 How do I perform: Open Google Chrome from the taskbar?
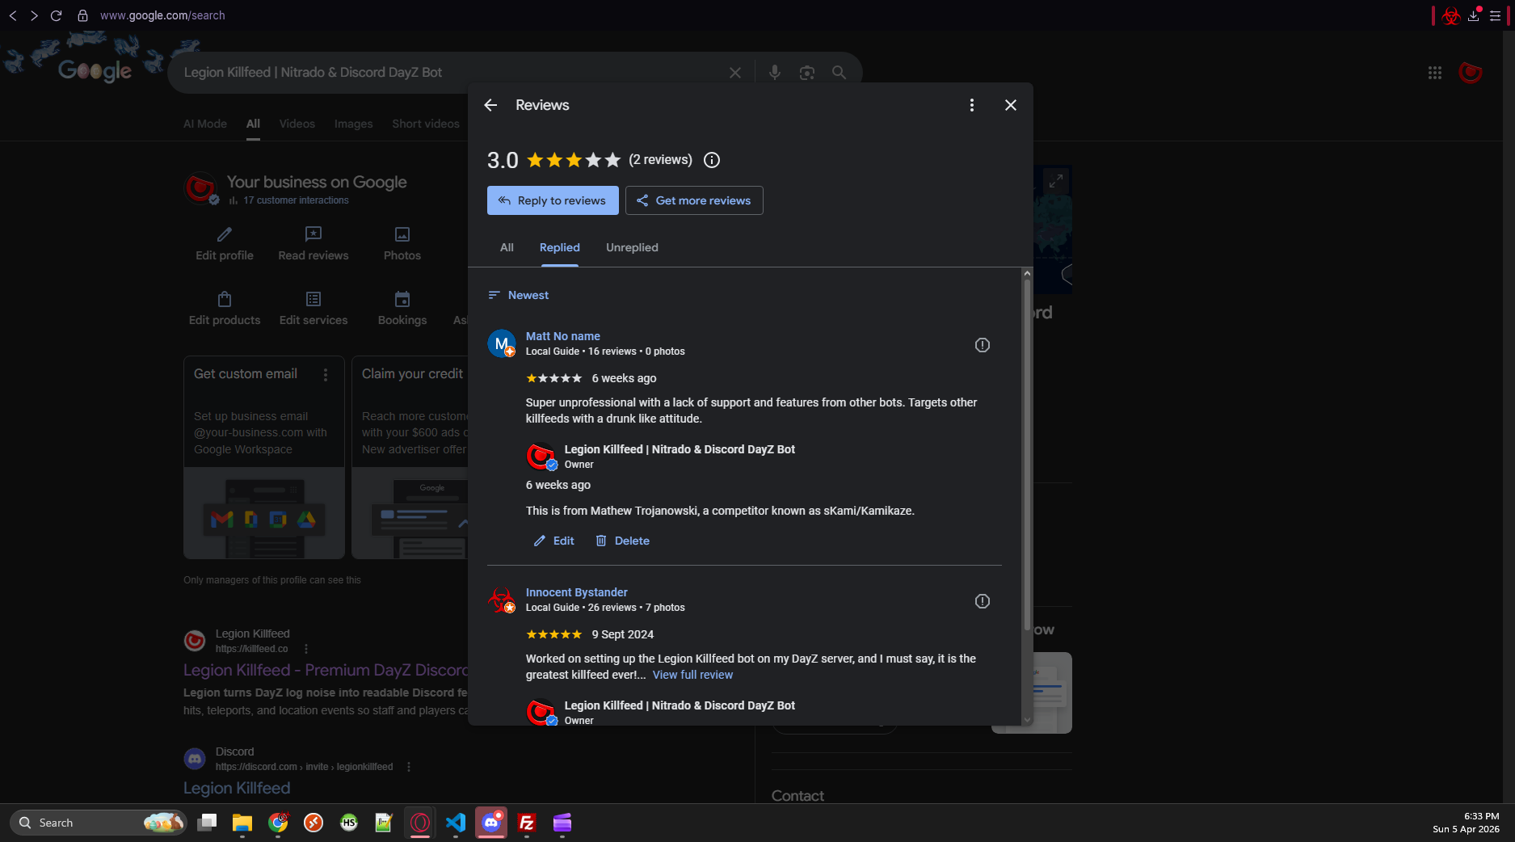tap(278, 823)
